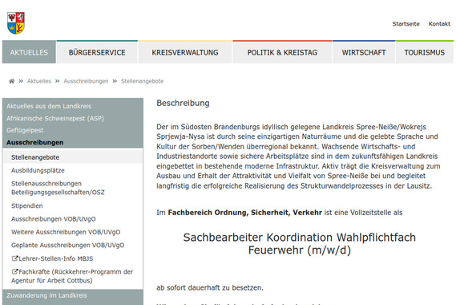Image resolution: width=456 pixels, height=305 pixels.
Task: Open Aktuelles aus dem Landkreis
Action: point(49,106)
